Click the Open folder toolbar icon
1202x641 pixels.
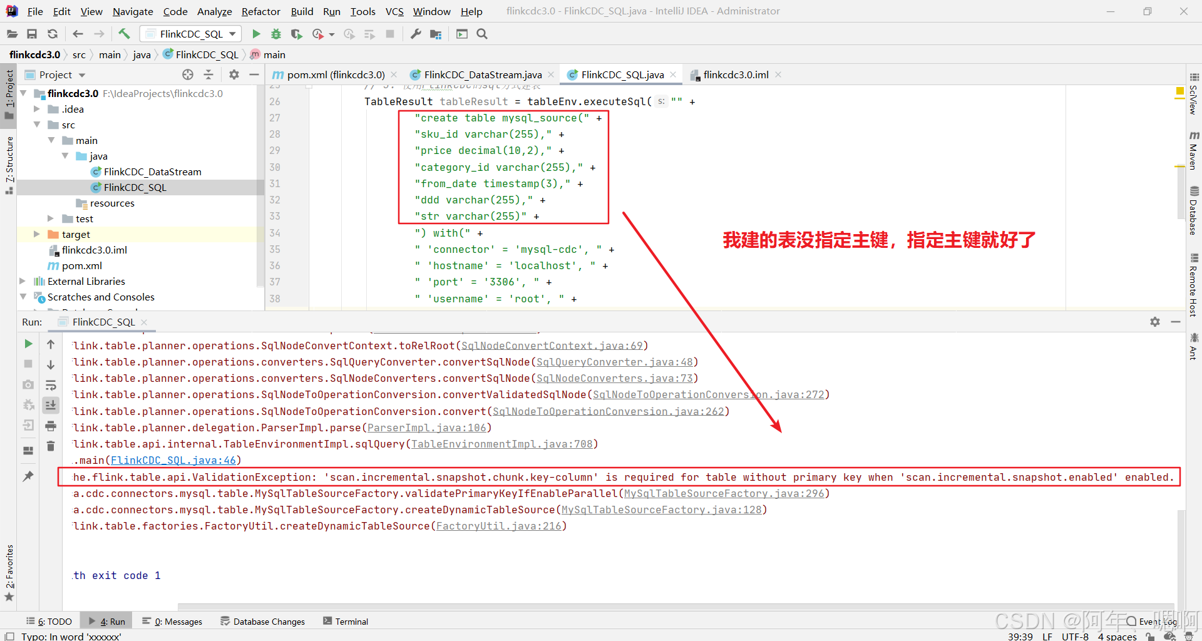[12, 34]
